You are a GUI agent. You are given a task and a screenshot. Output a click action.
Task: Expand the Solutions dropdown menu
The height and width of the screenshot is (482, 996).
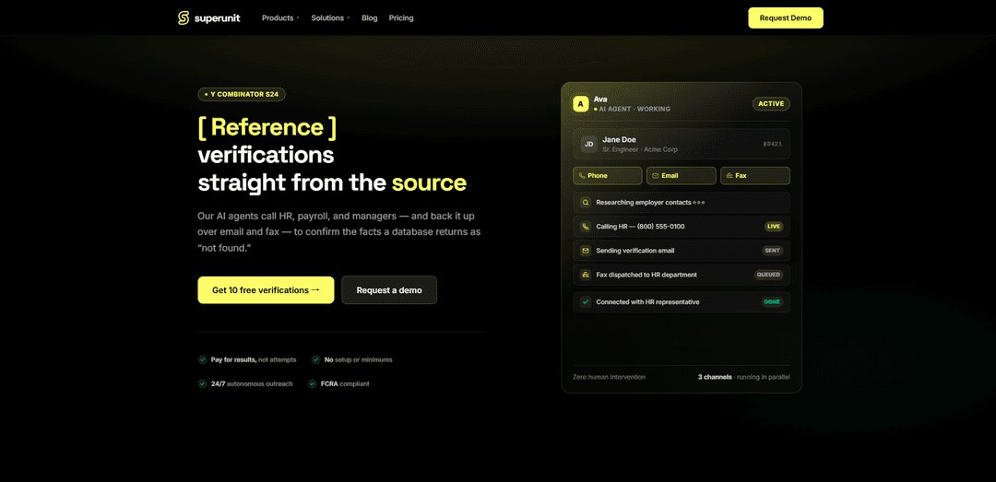330,18
